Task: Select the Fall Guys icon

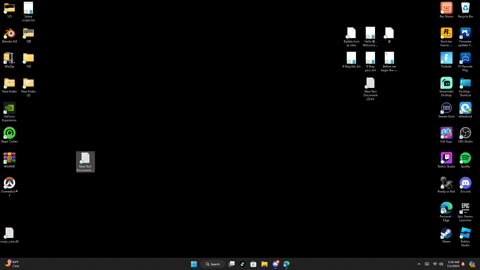Action: 446,135
